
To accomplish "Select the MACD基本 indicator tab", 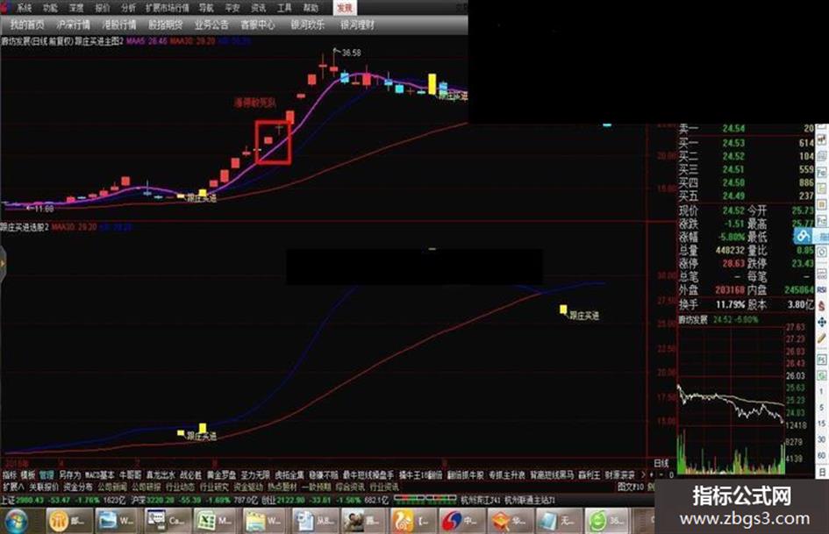I will click(99, 474).
